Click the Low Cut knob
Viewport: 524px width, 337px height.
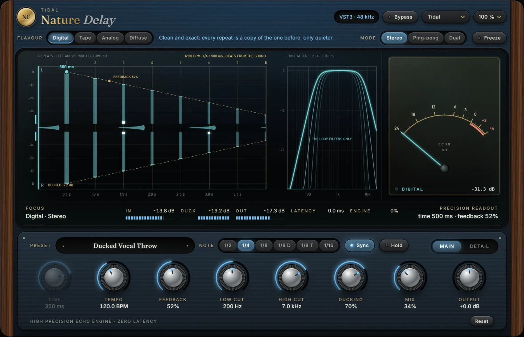[x=232, y=278]
